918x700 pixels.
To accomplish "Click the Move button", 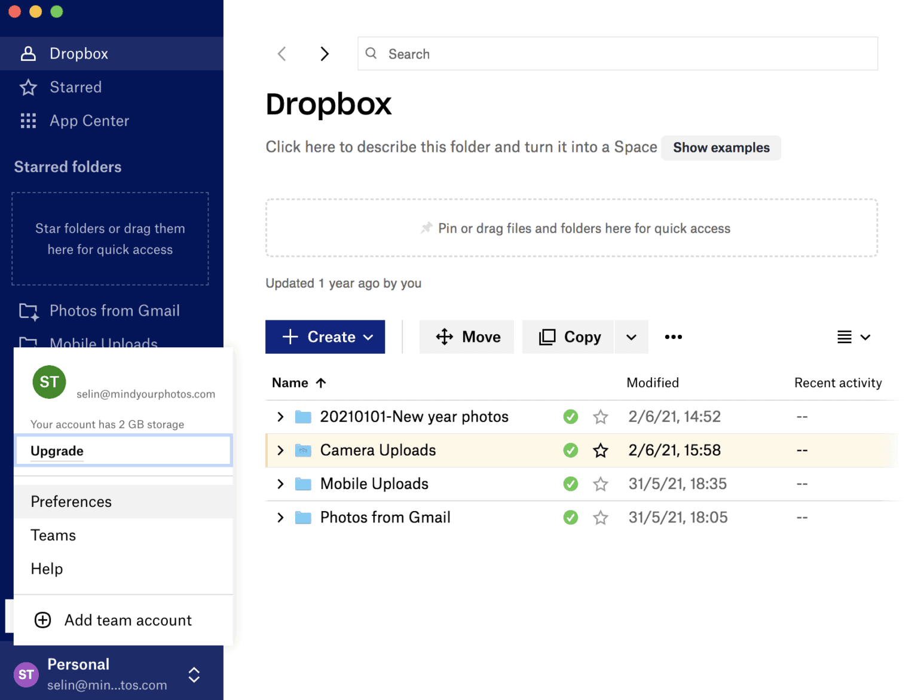I will pyautogui.click(x=467, y=337).
